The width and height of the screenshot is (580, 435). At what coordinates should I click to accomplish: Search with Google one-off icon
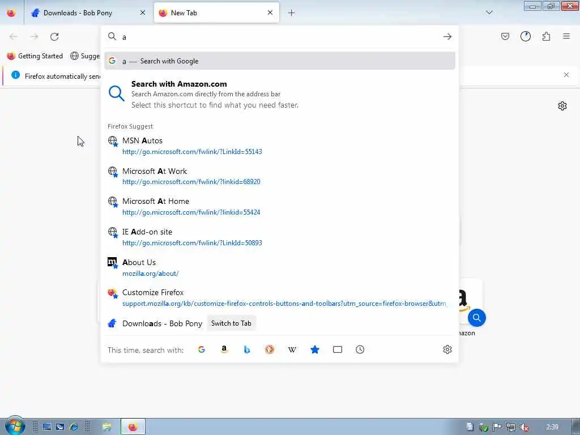point(202,349)
